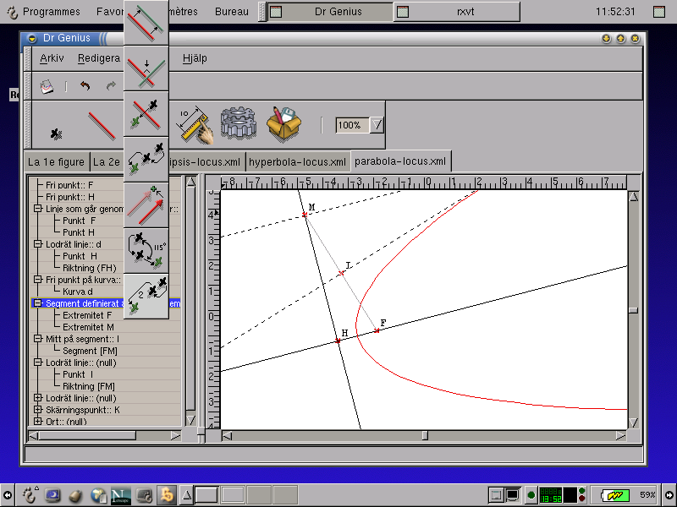
Task: Select 'Extremitet M' tree row
Action: pyautogui.click(x=105, y=327)
